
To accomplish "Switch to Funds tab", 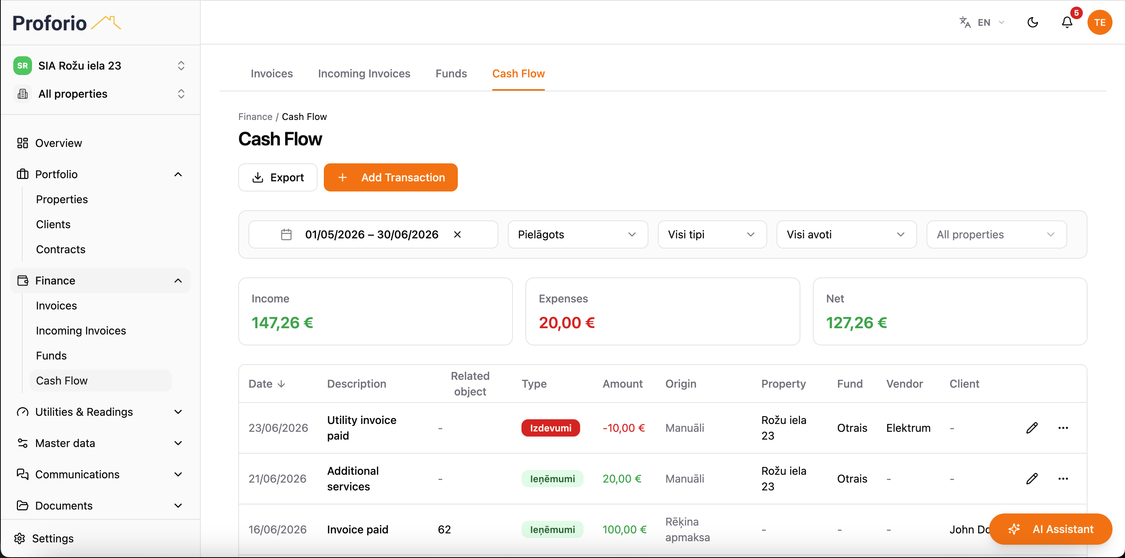I will click(x=451, y=73).
